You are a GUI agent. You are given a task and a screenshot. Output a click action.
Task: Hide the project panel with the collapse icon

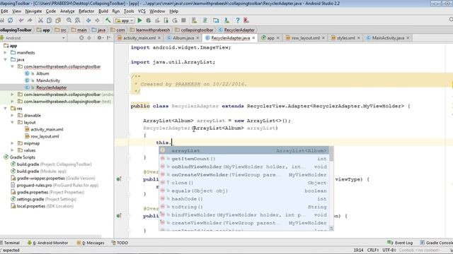click(x=108, y=37)
